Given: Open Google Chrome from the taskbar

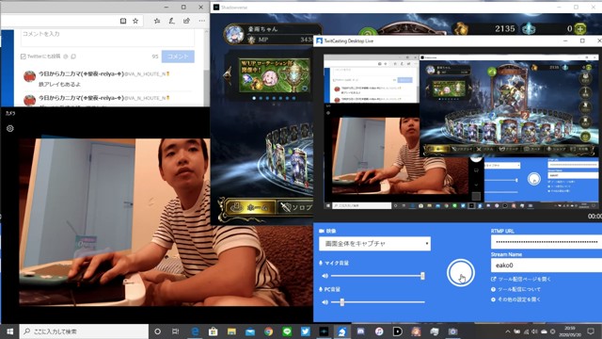Looking at the screenshot, I should pos(268,331).
